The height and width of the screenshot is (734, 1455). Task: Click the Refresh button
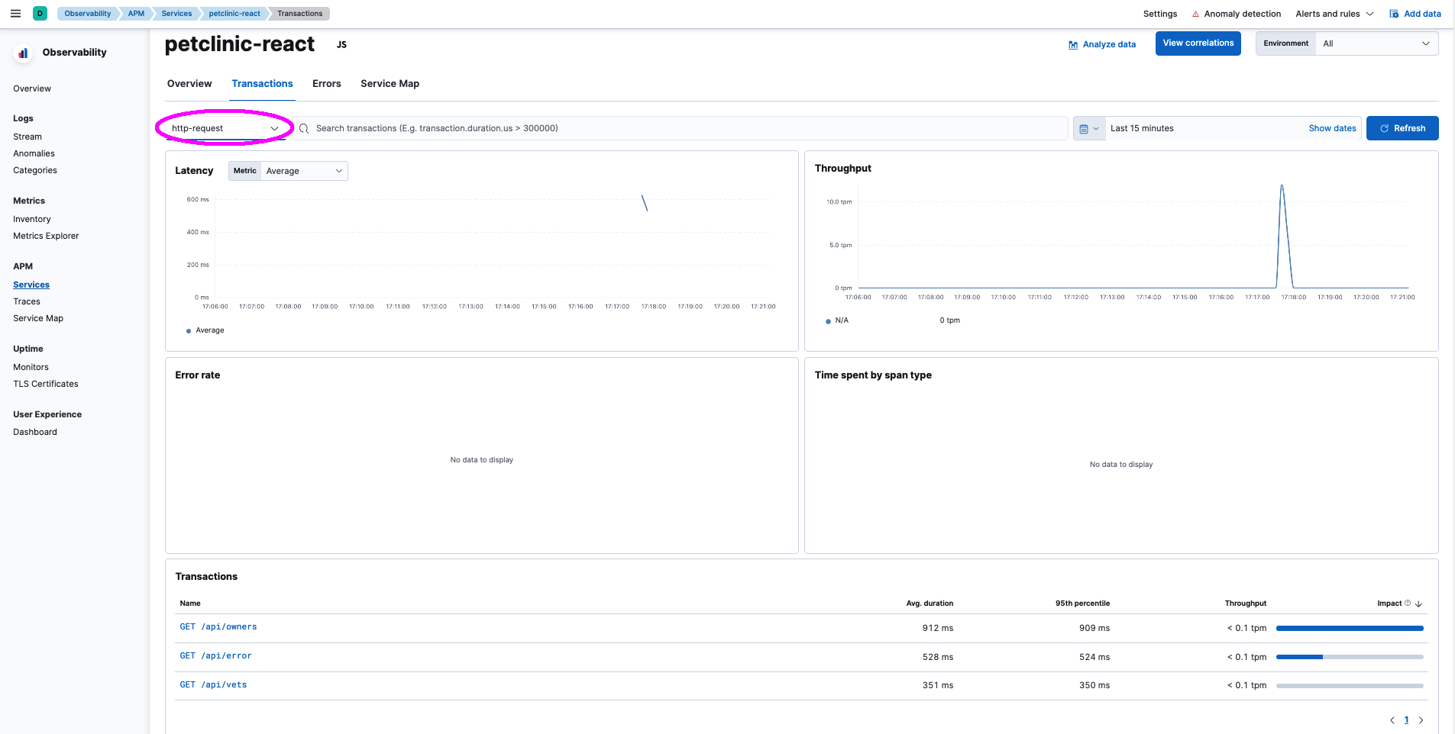1402,128
